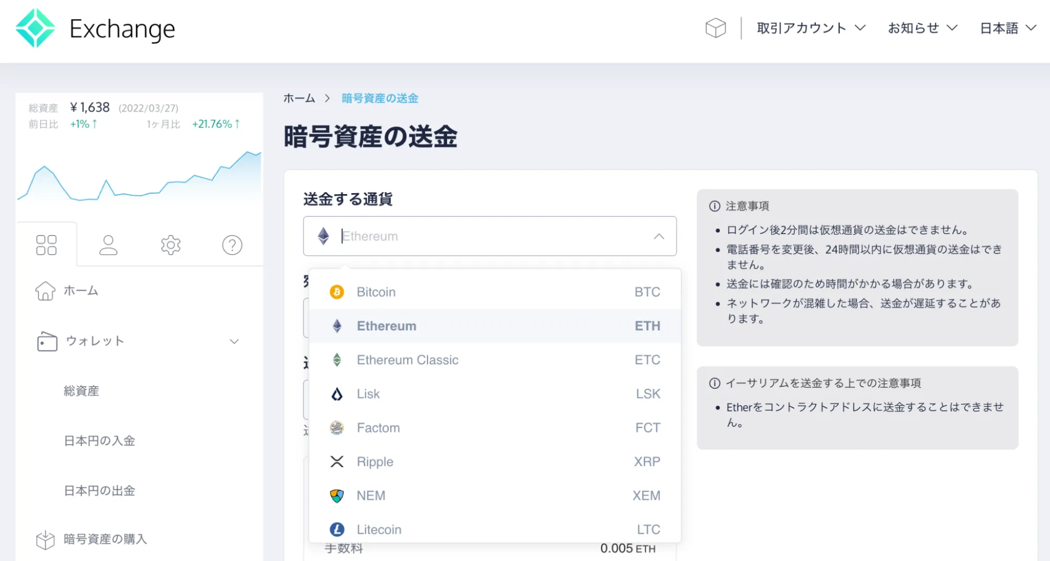The image size is (1050, 561).
Task: Click the Ethereum coin icon in the list
Action: tap(337, 326)
